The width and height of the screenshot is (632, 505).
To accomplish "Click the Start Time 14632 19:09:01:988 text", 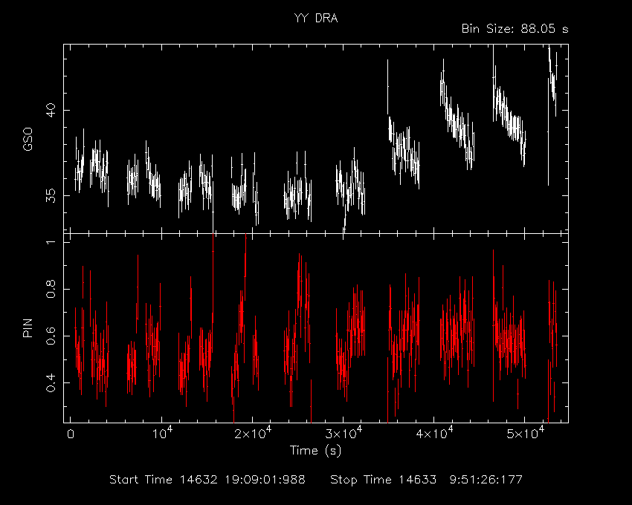I will point(207,480).
